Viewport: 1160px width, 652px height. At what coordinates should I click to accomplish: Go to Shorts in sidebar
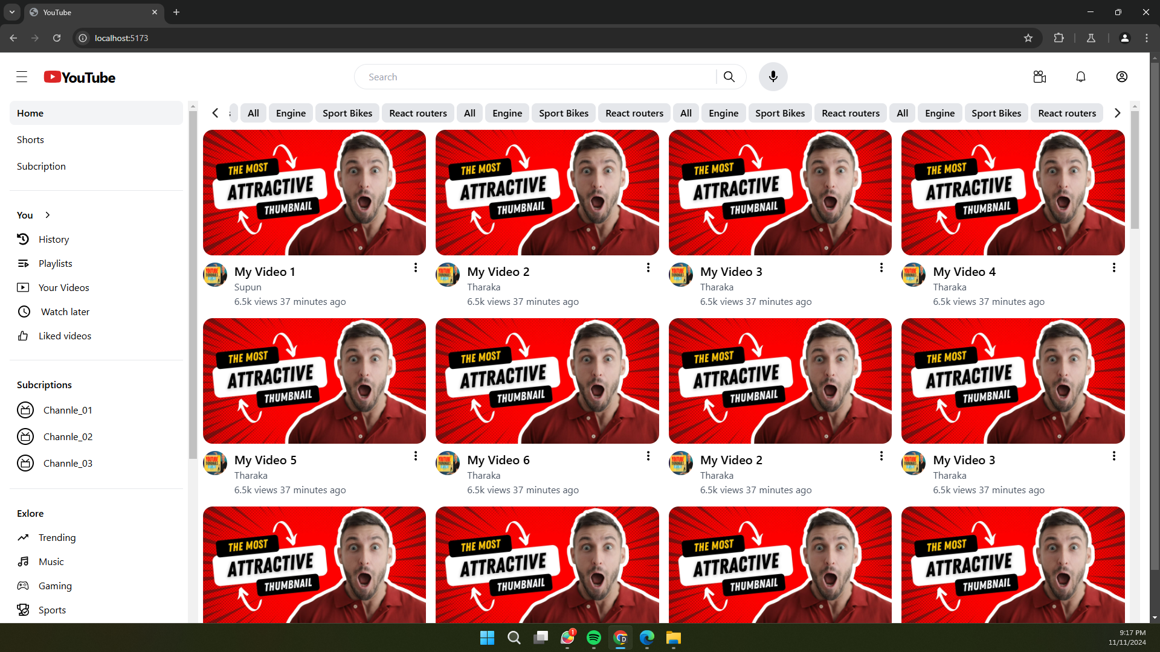point(30,140)
